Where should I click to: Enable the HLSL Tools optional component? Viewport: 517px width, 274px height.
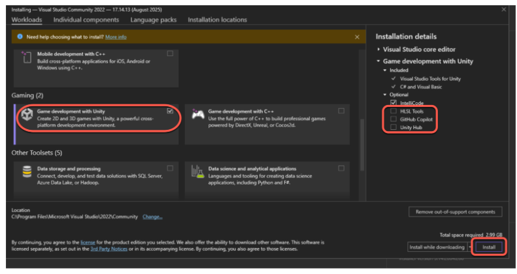point(393,111)
